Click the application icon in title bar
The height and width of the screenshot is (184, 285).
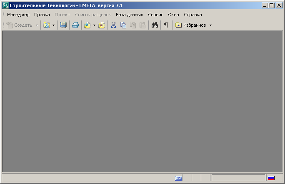pos(5,5)
